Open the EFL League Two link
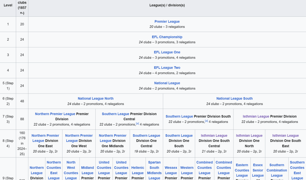 [167, 68]
